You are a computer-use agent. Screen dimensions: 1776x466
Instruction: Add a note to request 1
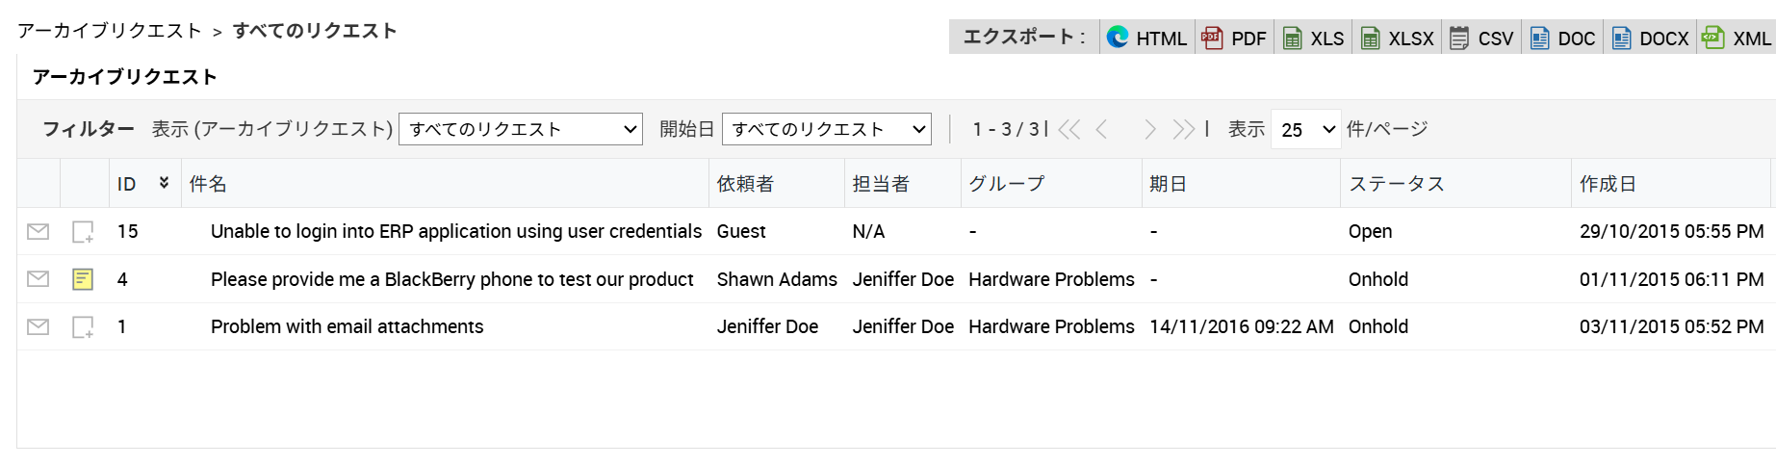83,327
